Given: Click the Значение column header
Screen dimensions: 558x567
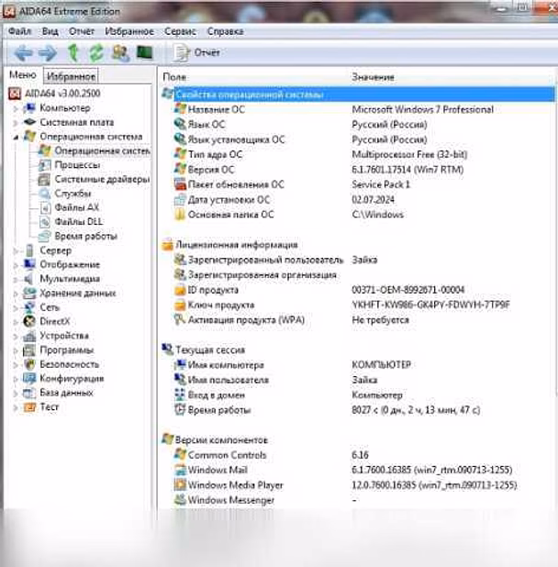Looking at the screenshot, I should click(x=373, y=77).
